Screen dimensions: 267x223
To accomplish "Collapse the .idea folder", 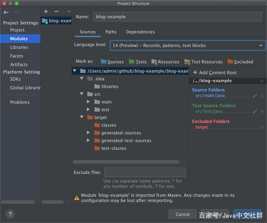I will point(82,78).
